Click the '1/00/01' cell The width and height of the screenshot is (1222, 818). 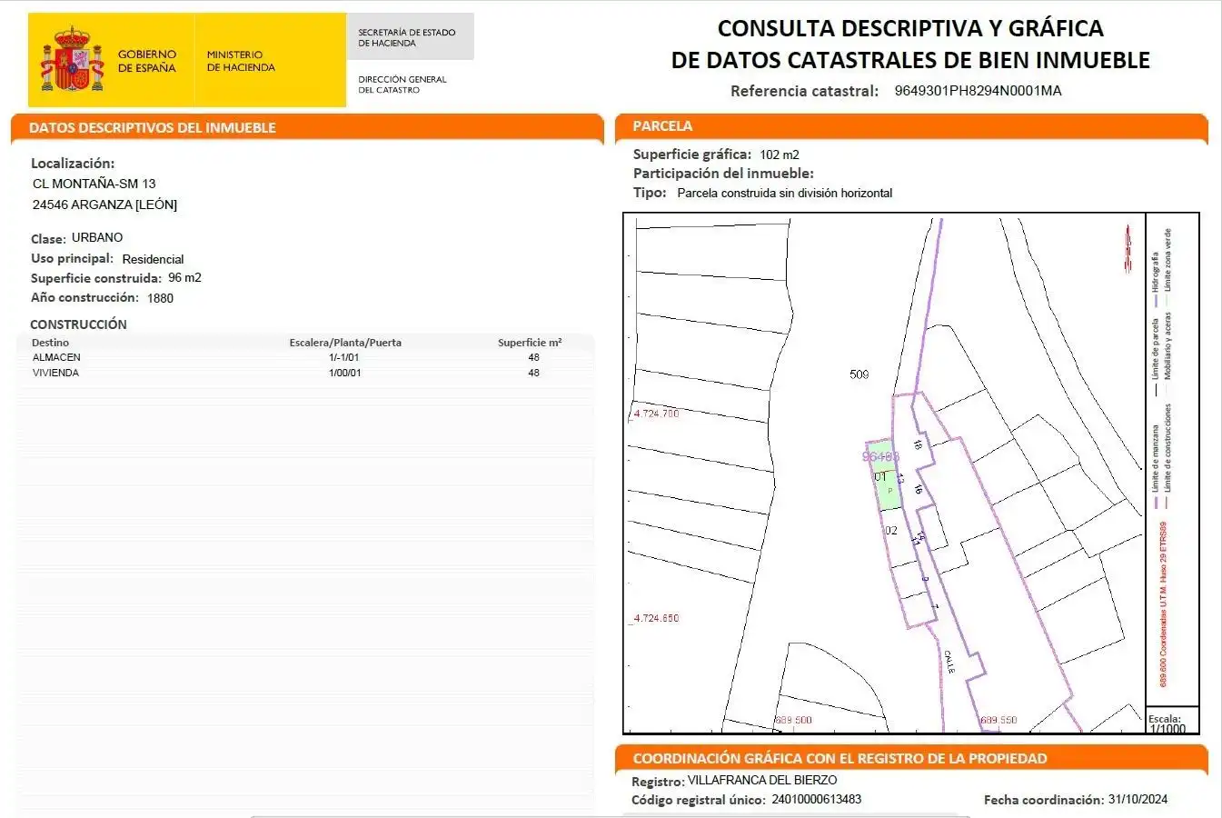344,373
